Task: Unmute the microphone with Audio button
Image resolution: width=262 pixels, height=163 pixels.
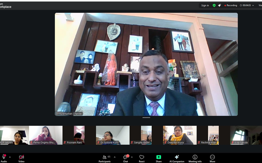Action: [4, 158]
